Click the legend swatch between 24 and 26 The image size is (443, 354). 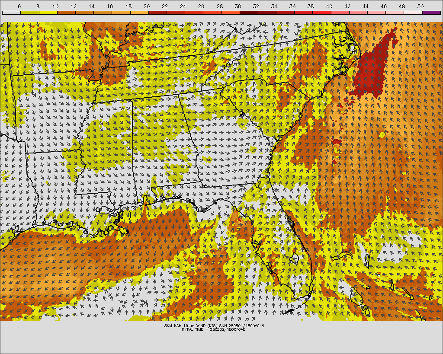tap(194, 13)
